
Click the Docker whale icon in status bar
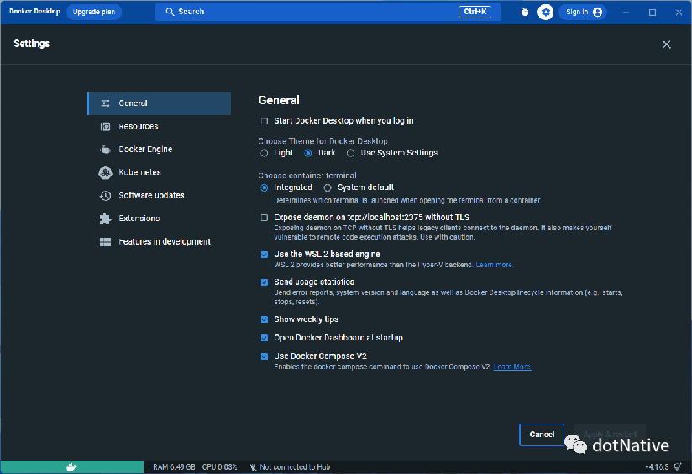pos(71,467)
